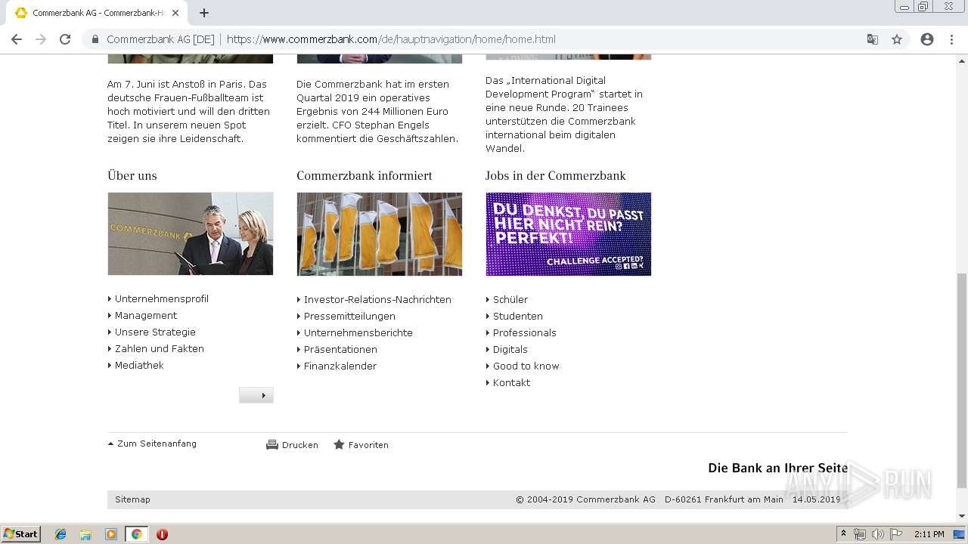Launch Internet Explorer from taskbar
Image resolution: width=968 pixels, height=544 pixels.
pyautogui.click(x=60, y=534)
